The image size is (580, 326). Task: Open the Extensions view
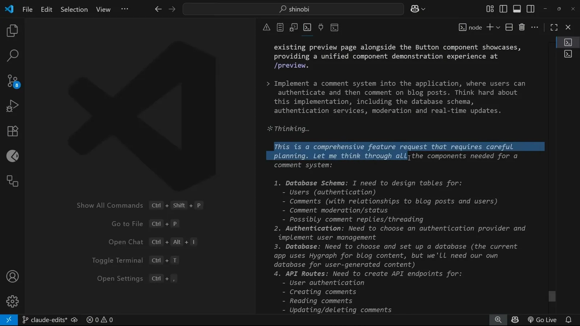coord(12,131)
